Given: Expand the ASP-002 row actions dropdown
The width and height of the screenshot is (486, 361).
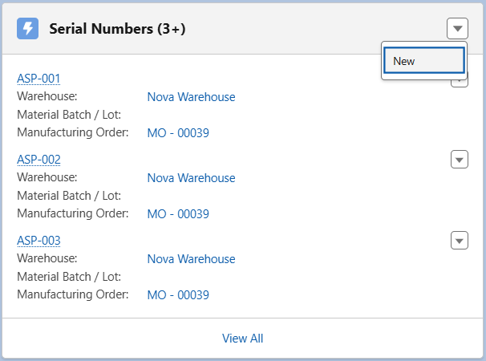Looking at the screenshot, I should point(460,160).
